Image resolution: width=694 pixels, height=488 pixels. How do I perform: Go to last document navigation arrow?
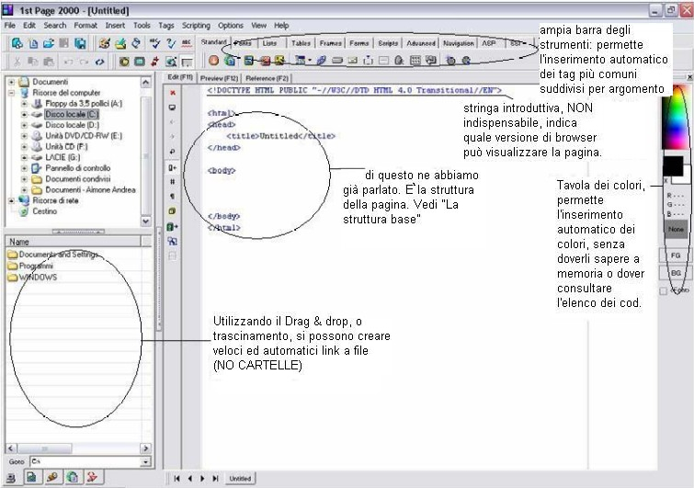215,479
